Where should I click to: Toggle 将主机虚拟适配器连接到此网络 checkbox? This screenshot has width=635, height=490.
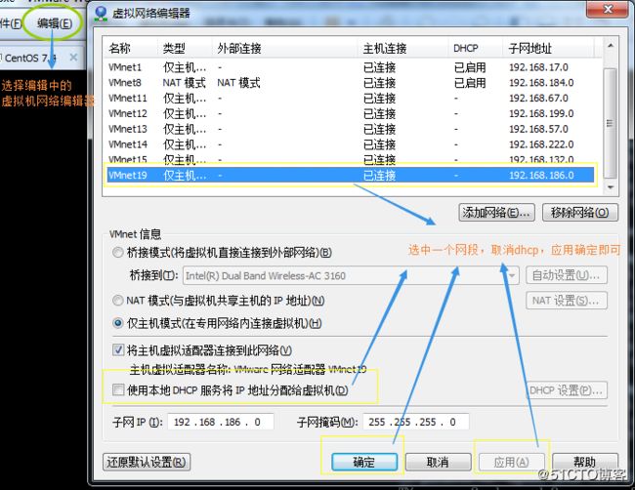tap(118, 350)
